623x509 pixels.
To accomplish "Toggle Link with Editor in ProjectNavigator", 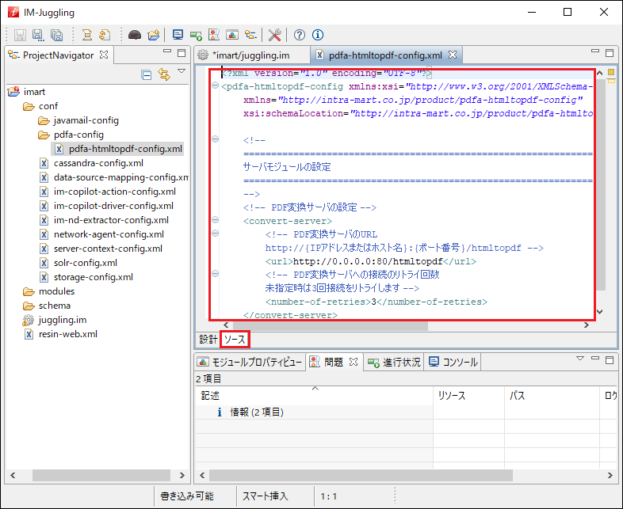I will 163,75.
